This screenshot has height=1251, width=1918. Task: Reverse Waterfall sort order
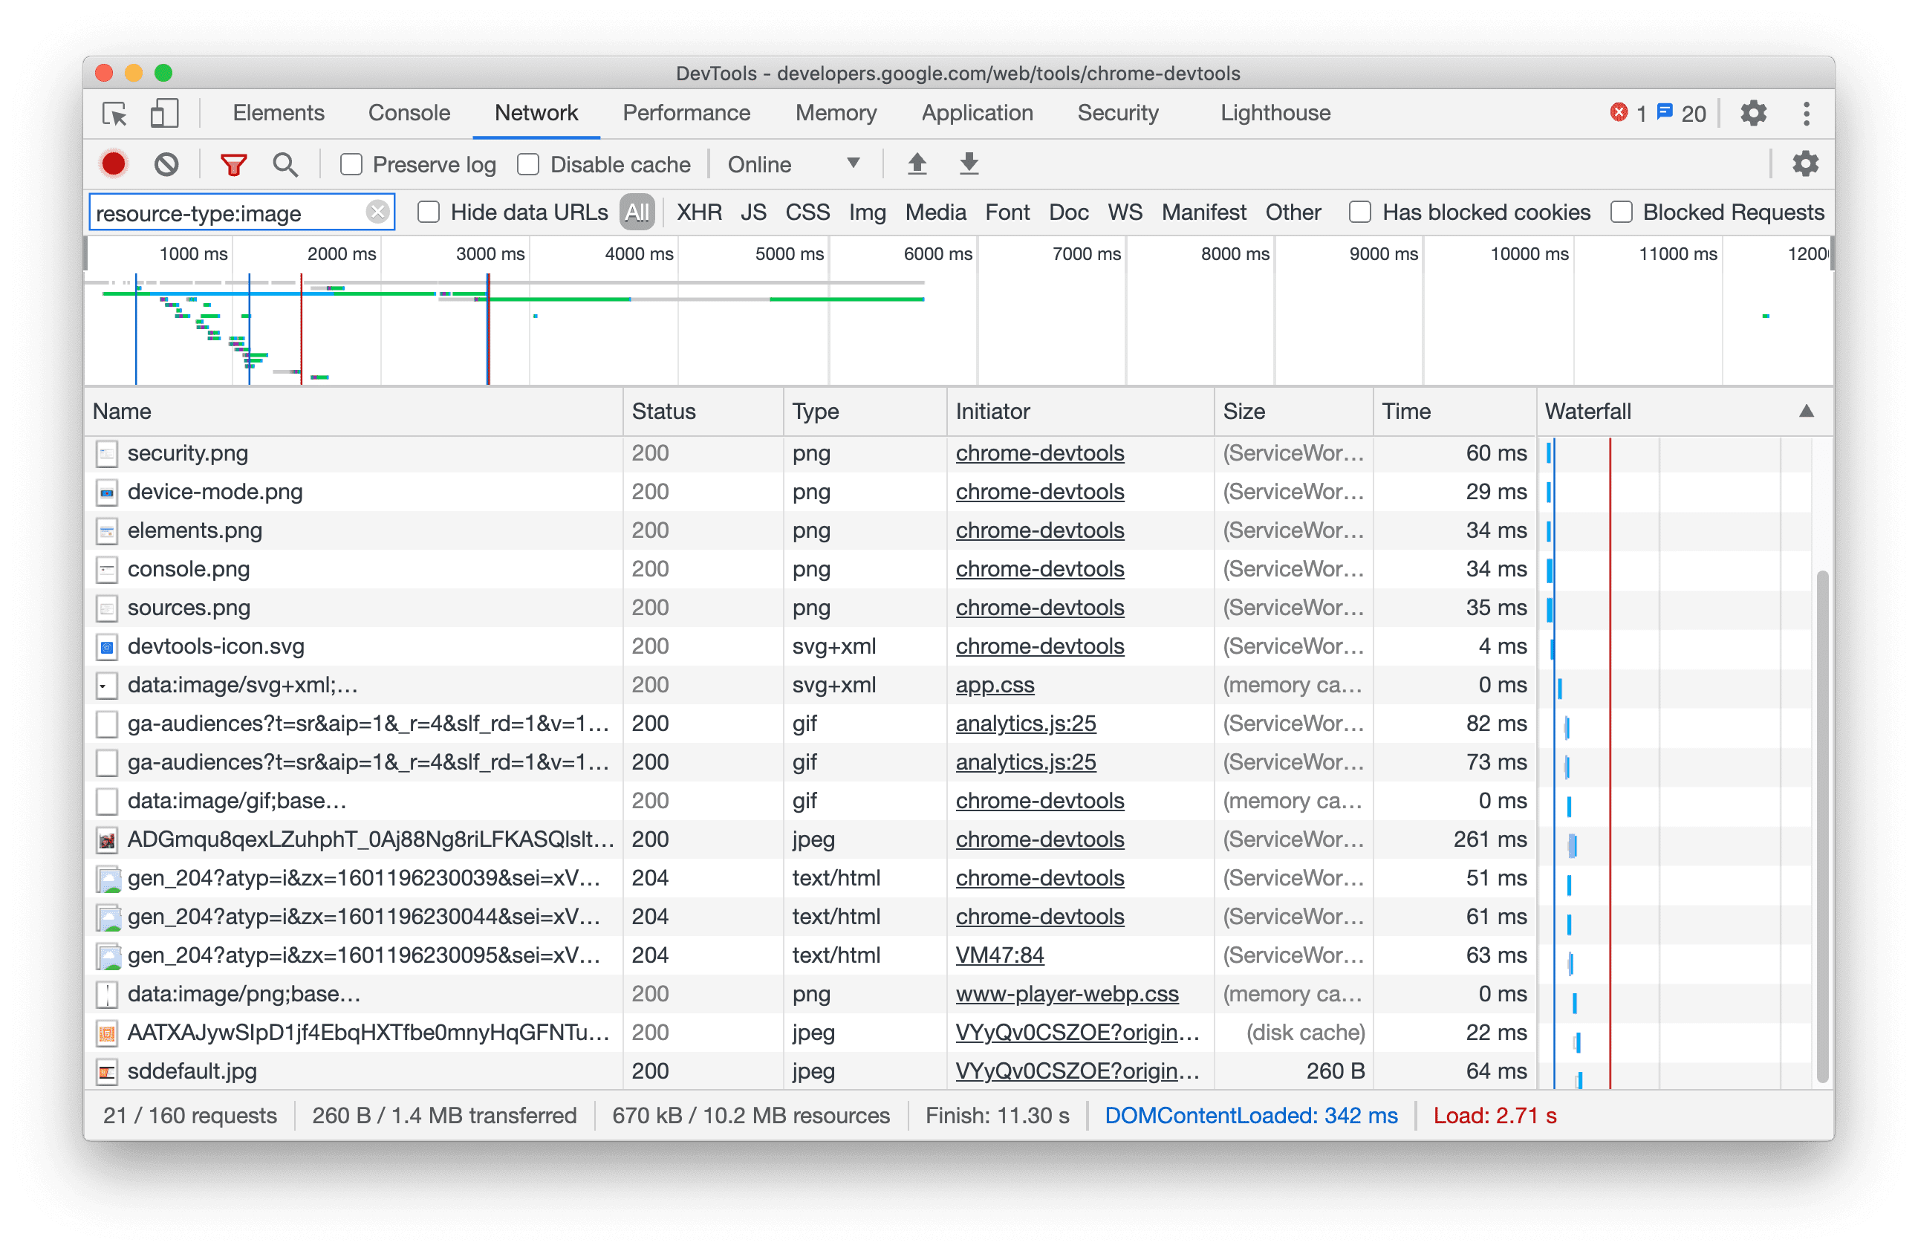tap(1805, 411)
